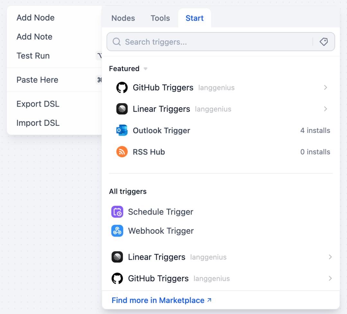347x314 pixels.
Task: Click the Webhook Trigger icon
Action: point(117,231)
